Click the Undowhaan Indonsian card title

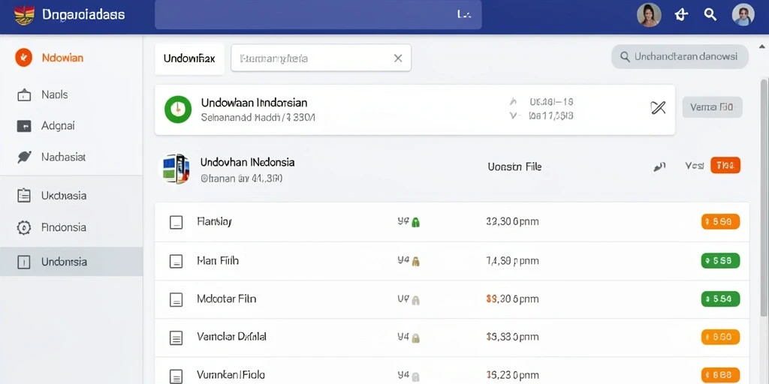[254, 103]
